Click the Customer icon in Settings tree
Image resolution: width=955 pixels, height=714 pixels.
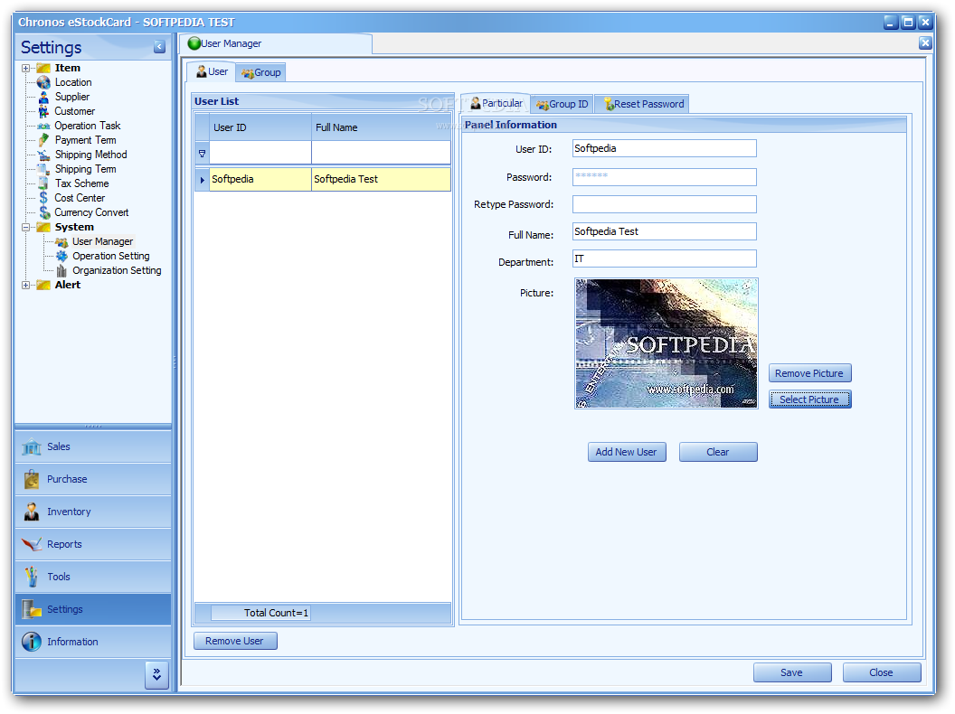43,111
